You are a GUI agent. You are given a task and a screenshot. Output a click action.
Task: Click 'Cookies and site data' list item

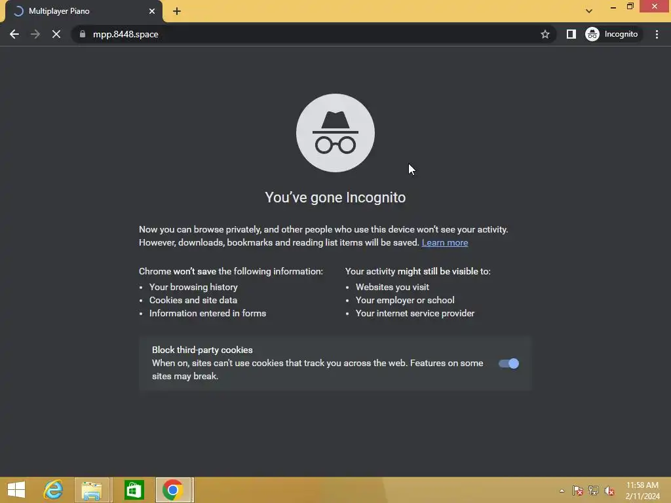[193, 300]
